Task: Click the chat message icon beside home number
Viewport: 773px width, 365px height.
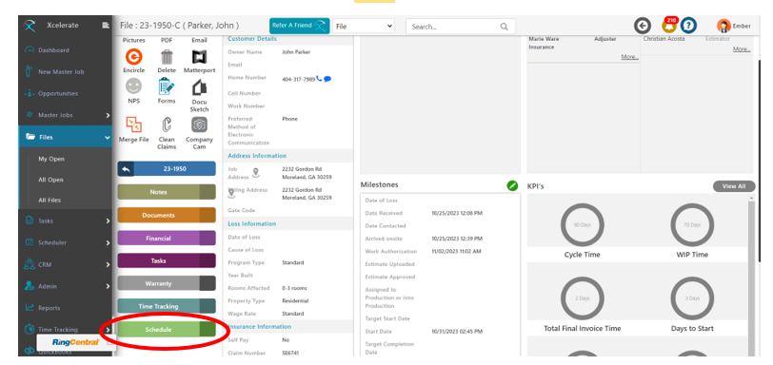Action: 327,79
